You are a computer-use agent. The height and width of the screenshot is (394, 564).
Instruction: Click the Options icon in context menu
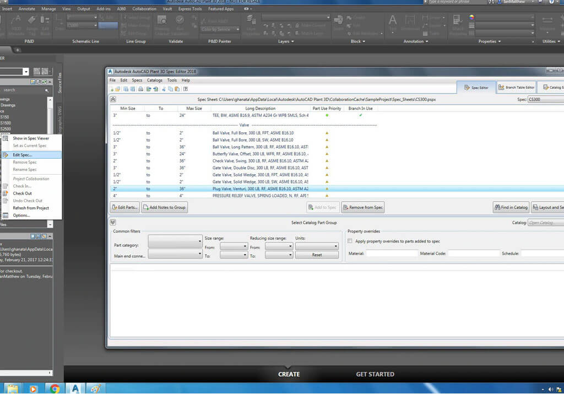pos(6,215)
